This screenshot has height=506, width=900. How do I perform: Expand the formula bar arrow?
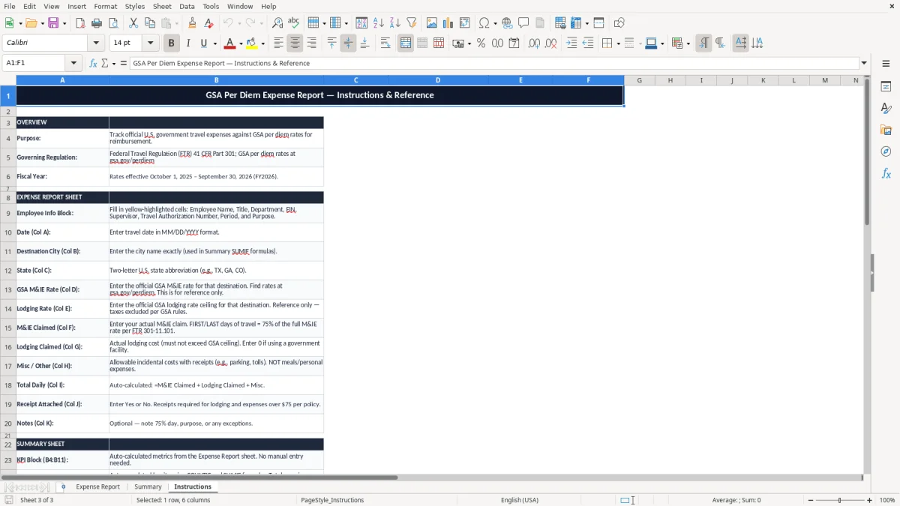pyautogui.click(x=864, y=63)
